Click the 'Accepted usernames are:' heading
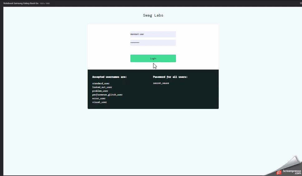302x176 pixels. 110,77
